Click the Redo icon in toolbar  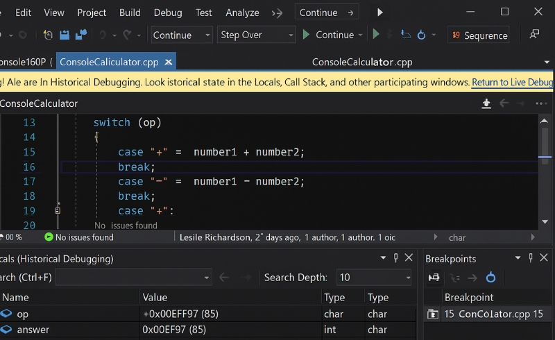[x=127, y=35]
